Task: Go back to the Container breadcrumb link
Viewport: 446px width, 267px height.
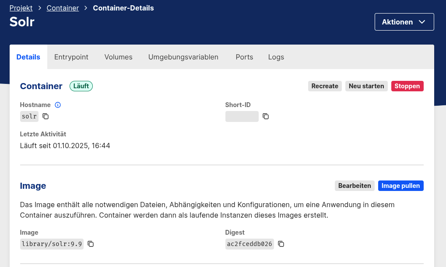Action: [x=63, y=8]
